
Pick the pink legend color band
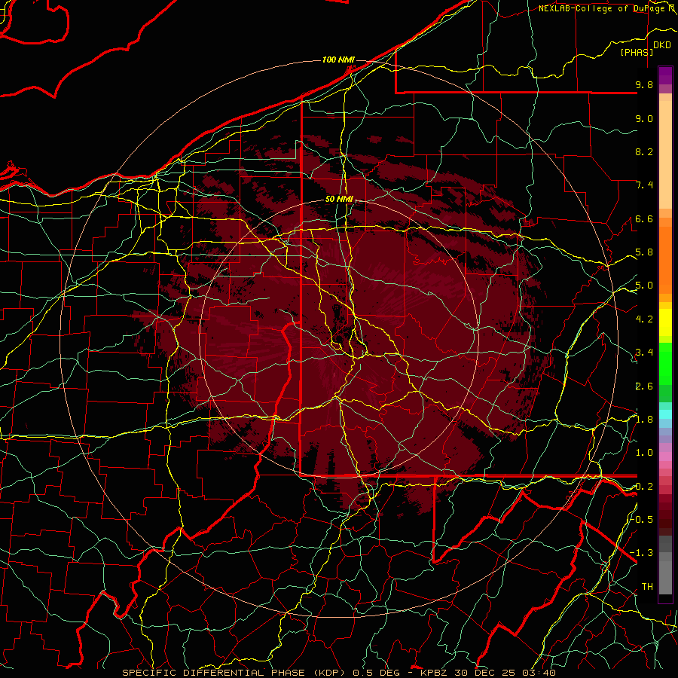(665, 457)
